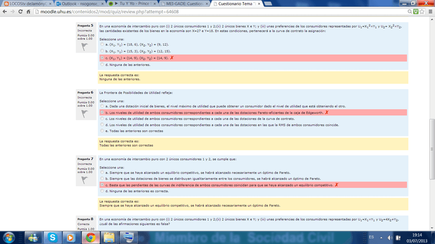This screenshot has height=244, width=435.
Task: Switch to the Outlook tab
Action: (79, 4)
